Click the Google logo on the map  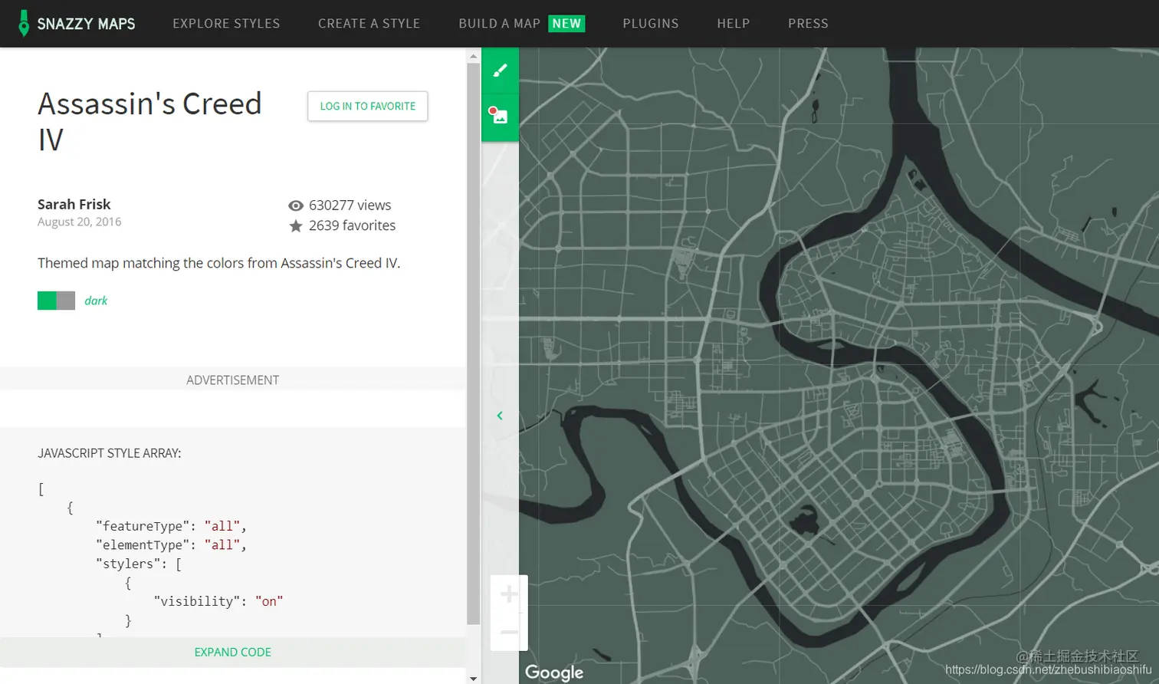click(554, 672)
